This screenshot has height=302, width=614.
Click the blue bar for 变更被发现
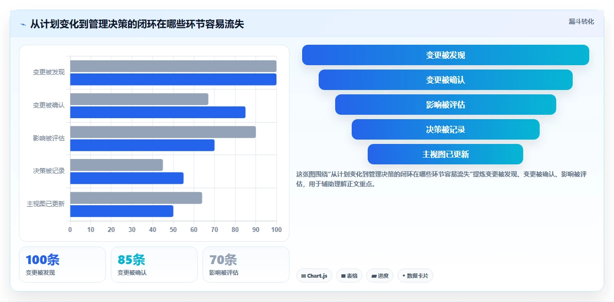pyautogui.click(x=173, y=79)
